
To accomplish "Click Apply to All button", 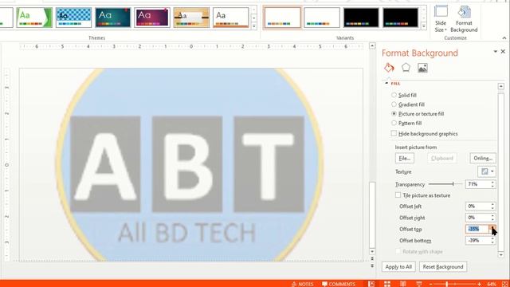I will 398,267.
